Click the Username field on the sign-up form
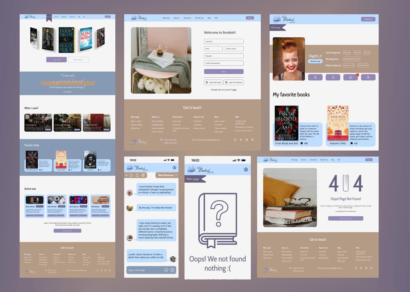 tap(224, 41)
